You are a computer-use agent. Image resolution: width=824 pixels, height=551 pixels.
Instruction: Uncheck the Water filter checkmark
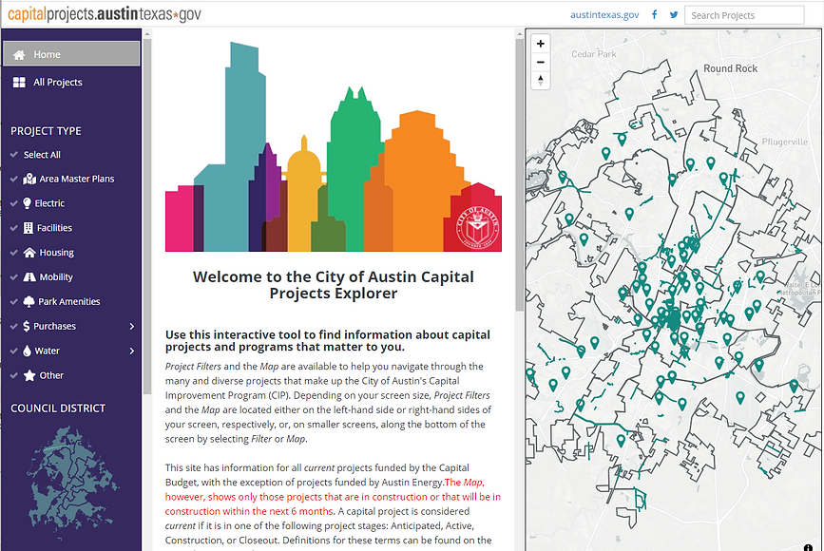pyautogui.click(x=14, y=351)
